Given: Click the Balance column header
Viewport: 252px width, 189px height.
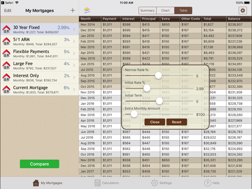Looking at the screenshot, I should [x=239, y=19].
